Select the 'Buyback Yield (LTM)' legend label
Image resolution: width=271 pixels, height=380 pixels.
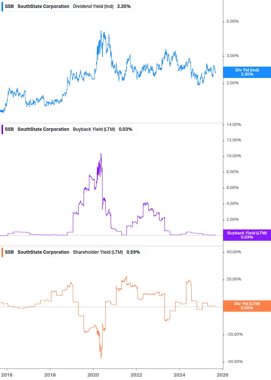tap(94, 129)
